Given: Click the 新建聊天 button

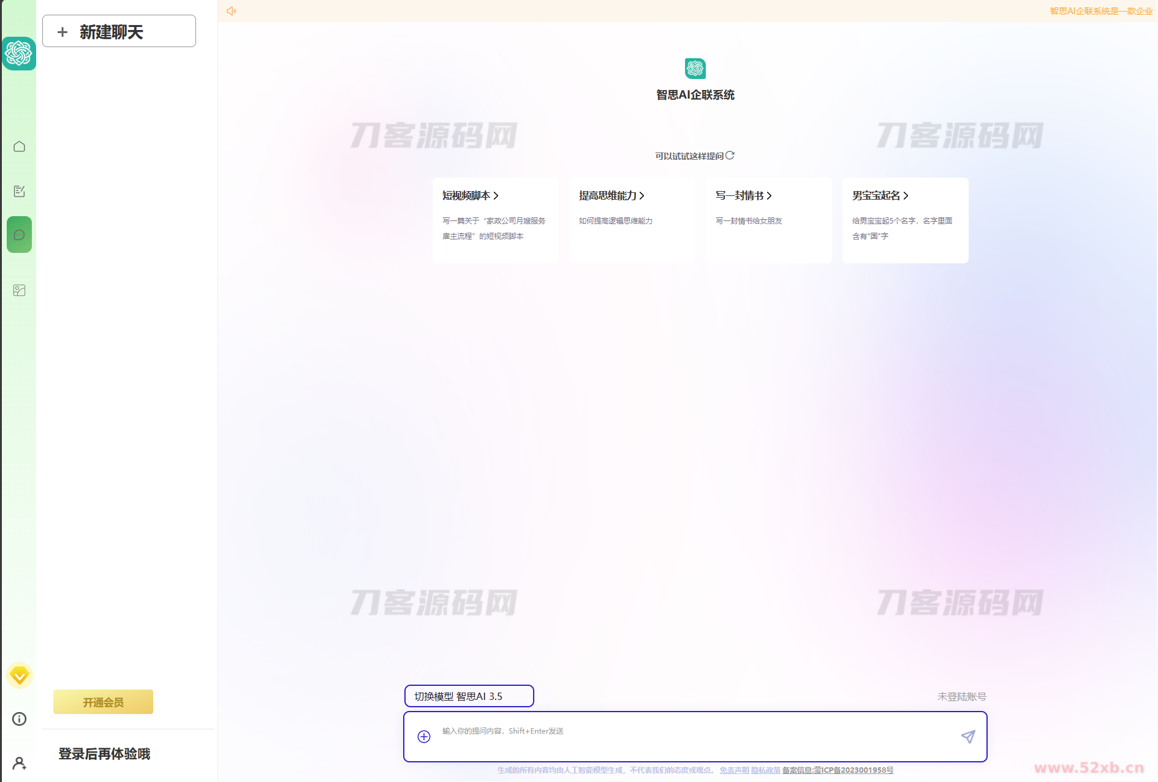Looking at the screenshot, I should [x=119, y=31].
